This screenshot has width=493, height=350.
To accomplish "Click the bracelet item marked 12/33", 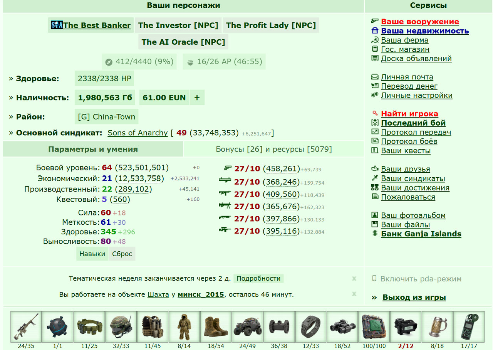I will pos(310,326).
